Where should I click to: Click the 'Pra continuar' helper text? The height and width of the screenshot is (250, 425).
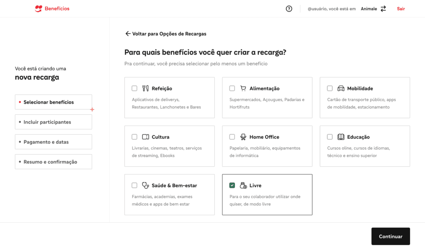point(196,64)
